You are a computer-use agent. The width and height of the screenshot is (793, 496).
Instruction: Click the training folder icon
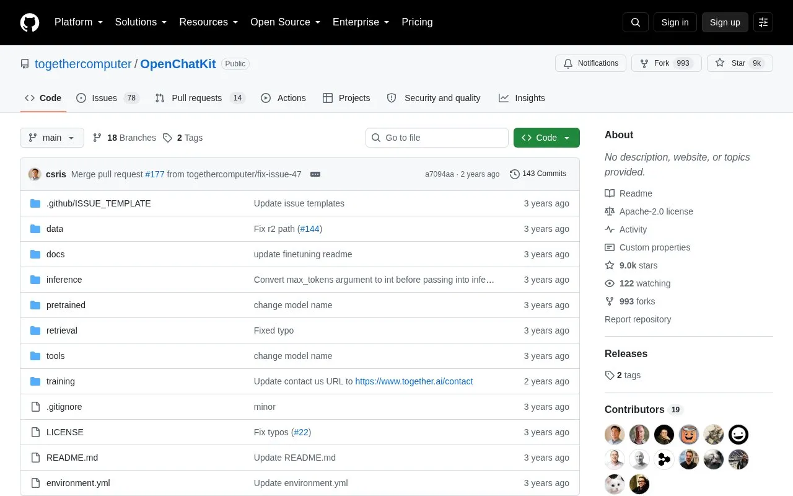pos(35,381)
